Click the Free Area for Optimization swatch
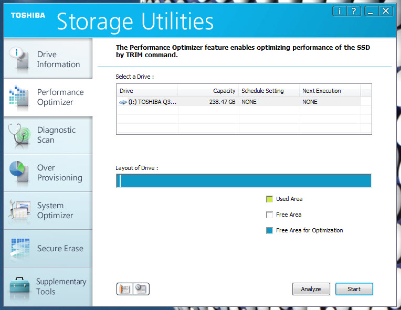Viewport: 401px width, 310px height. 270,230
